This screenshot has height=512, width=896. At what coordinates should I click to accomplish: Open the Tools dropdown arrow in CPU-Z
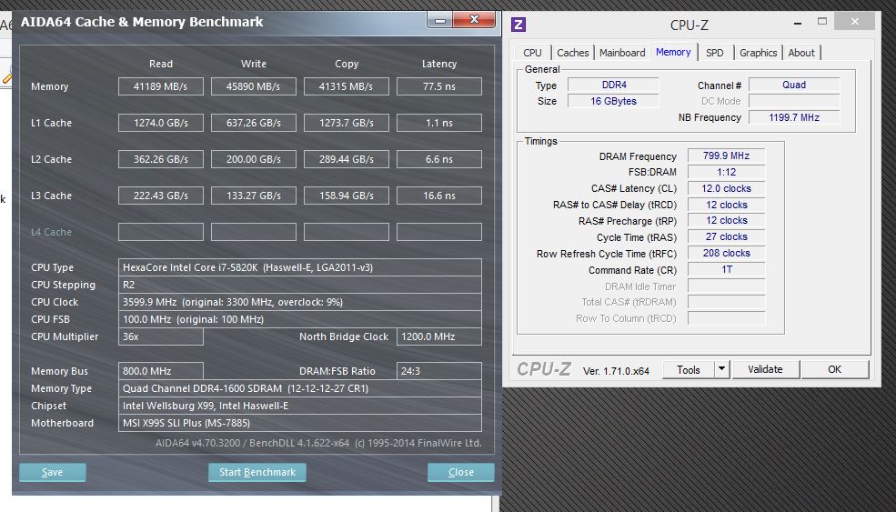pyautogui.click(x=721, y=369)
